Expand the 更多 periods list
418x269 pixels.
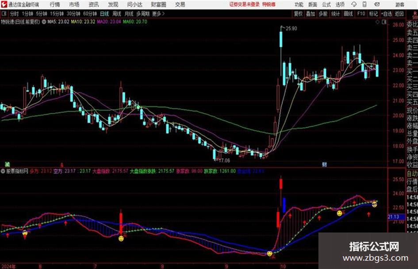158,14
